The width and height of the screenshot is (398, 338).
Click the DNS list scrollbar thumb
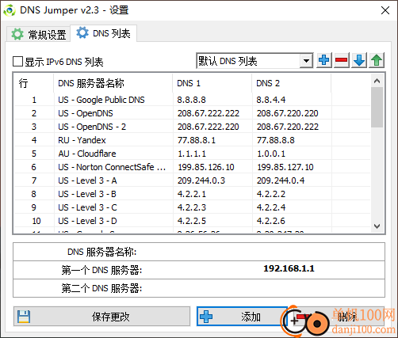point(377,108)
